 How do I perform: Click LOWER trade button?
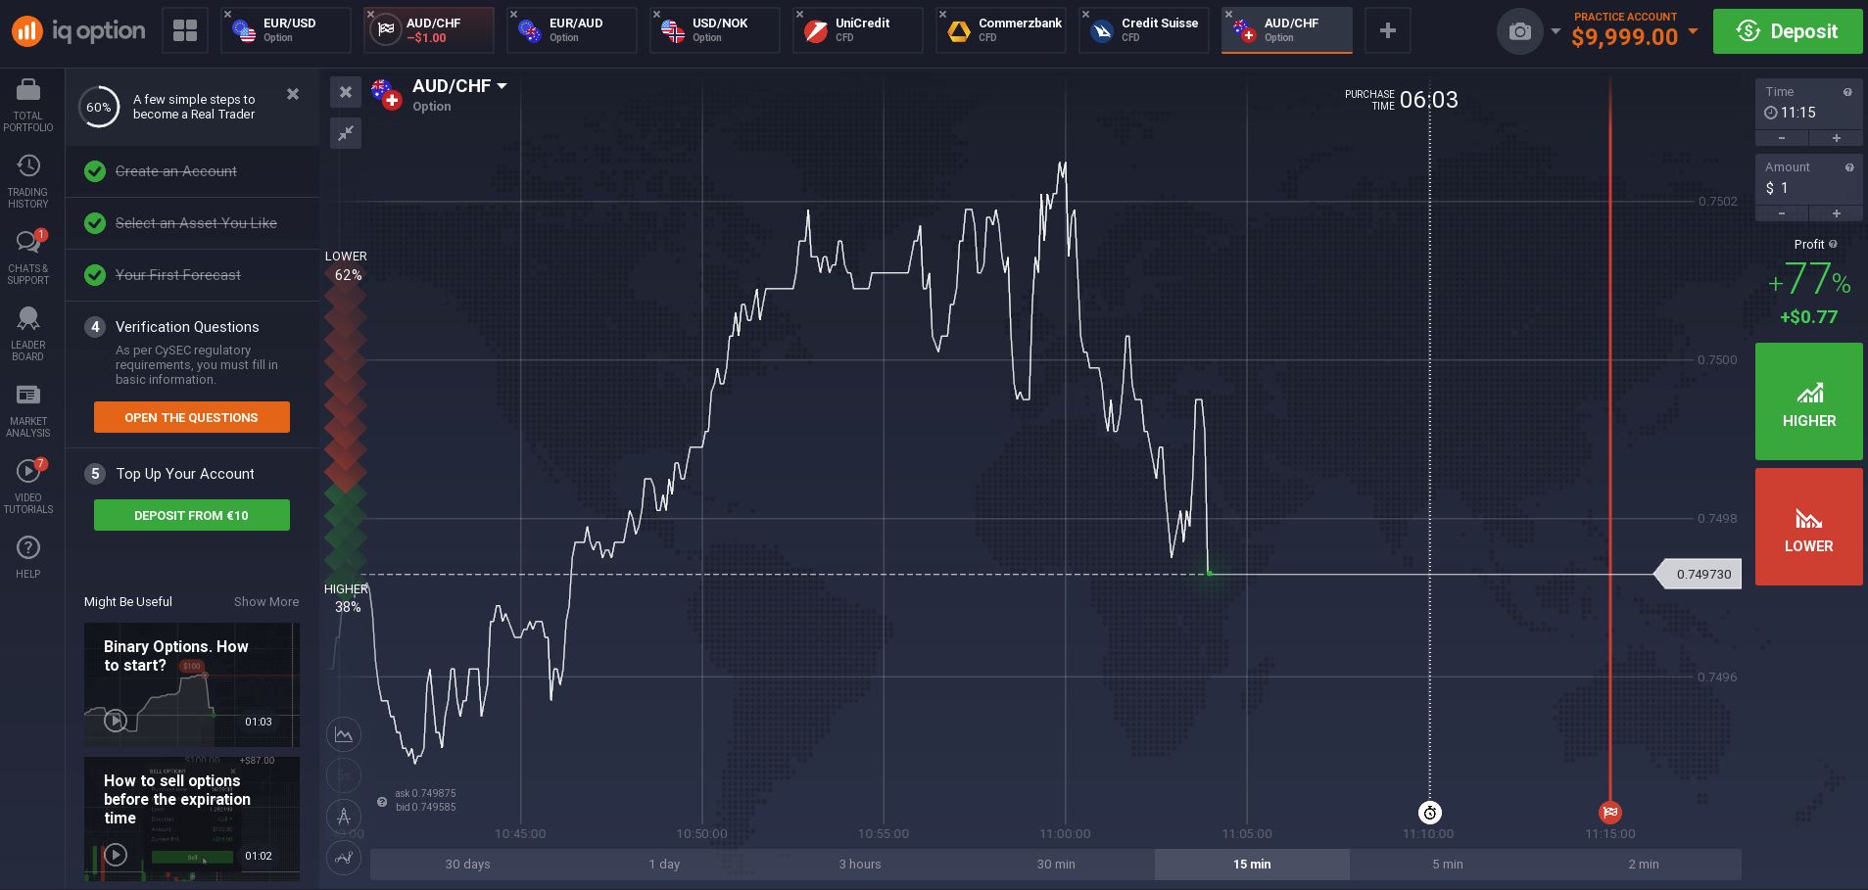(x=1808, y=527)
